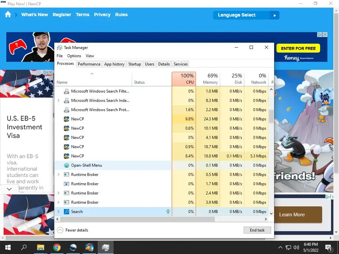Click ENTER FOR FREE on honey ad
339x254 pixels.
click(298, 48)
